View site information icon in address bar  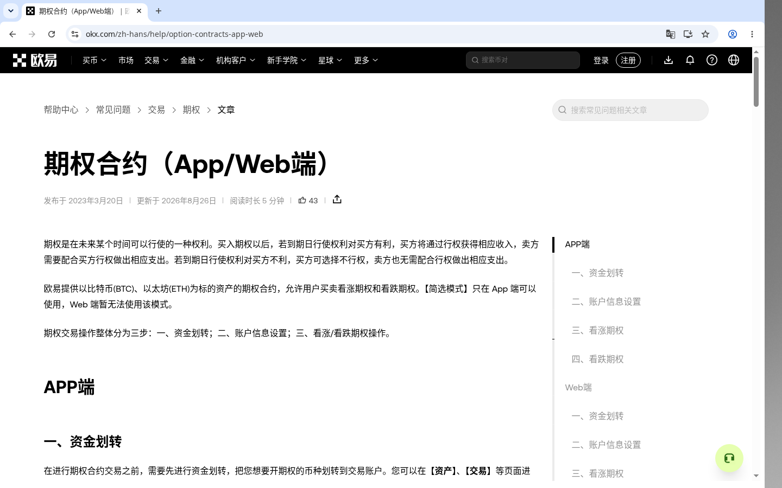click(75, 34)
